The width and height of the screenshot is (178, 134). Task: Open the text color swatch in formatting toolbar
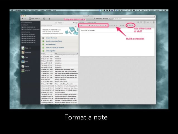click(x=103, y=25)
